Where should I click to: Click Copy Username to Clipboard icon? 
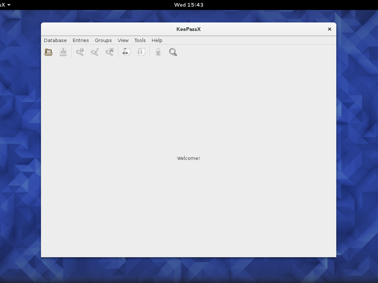(127, 52)
